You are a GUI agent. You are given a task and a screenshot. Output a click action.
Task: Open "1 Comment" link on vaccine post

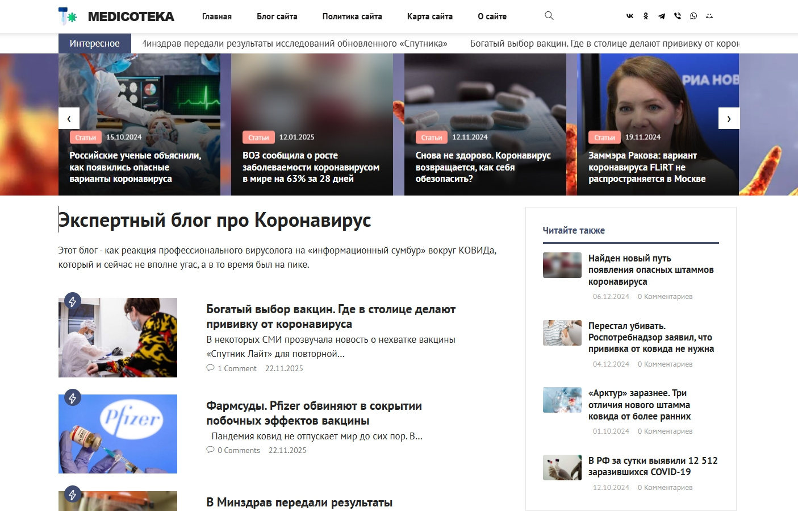point(237,368)
